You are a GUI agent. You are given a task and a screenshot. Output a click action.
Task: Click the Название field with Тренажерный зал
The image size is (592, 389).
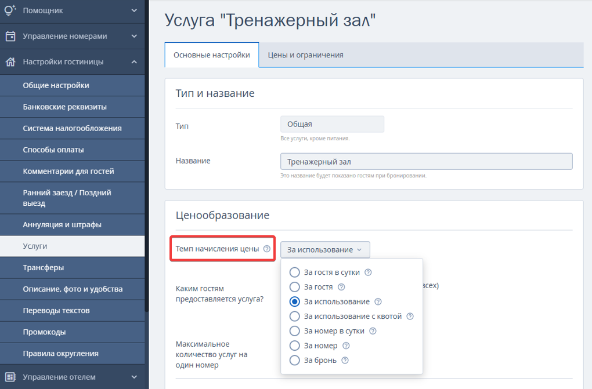pos(426,162)
